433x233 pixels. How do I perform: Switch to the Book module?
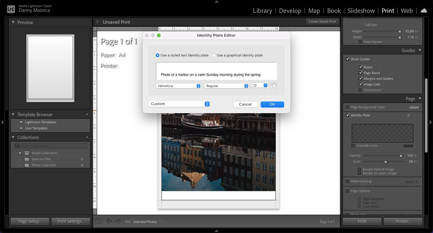(334, 11)
